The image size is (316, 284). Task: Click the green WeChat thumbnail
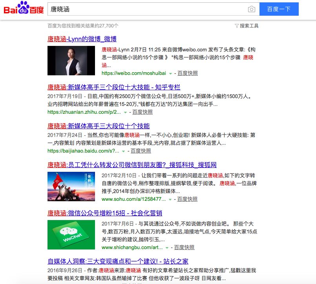click(x=71, y=235)
